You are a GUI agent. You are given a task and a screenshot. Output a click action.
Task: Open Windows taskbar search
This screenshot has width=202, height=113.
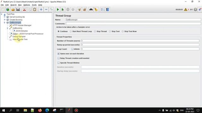click(11, 110)
